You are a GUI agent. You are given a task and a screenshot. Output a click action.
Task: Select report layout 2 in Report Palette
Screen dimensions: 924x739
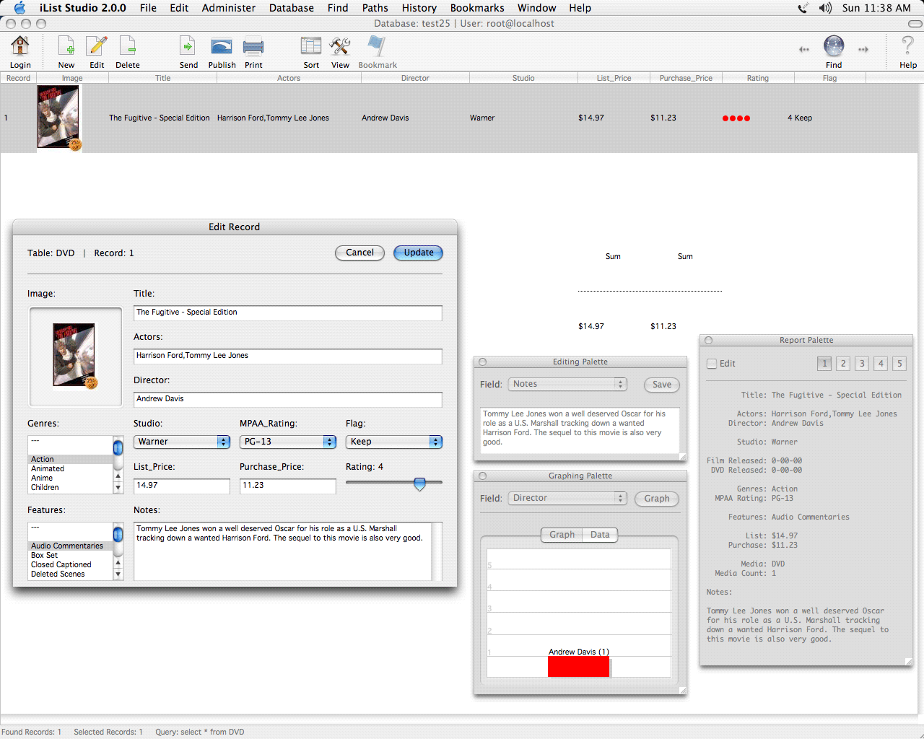[x=843, y=364]
